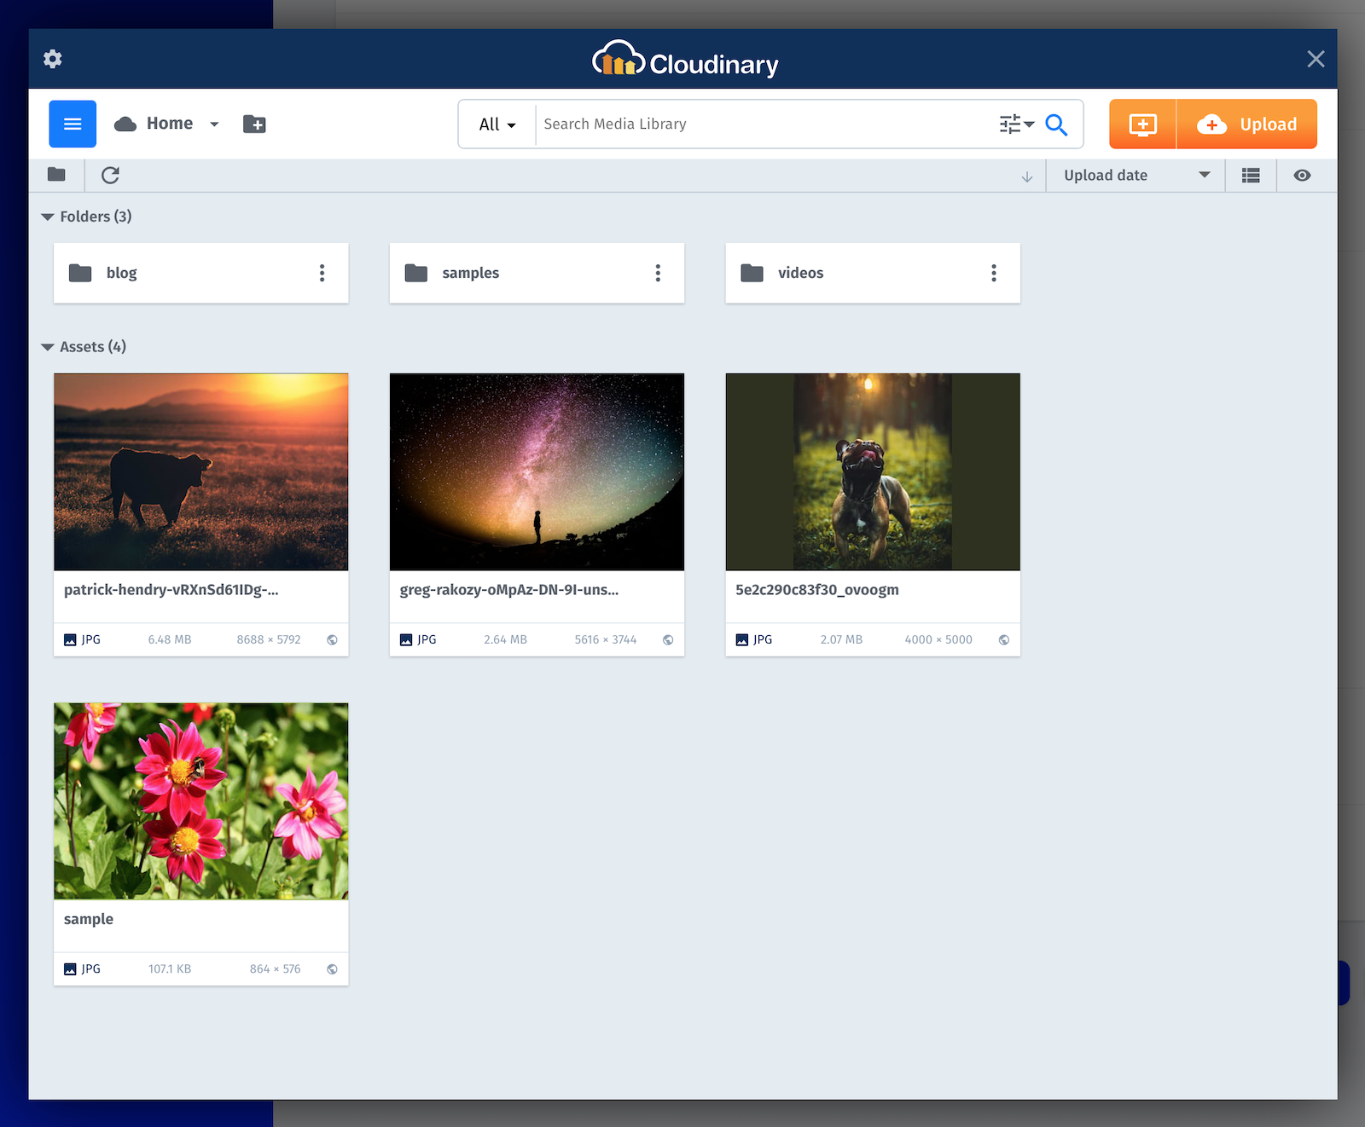
Task: Click the sample asset name
Action: click(89, 919)
